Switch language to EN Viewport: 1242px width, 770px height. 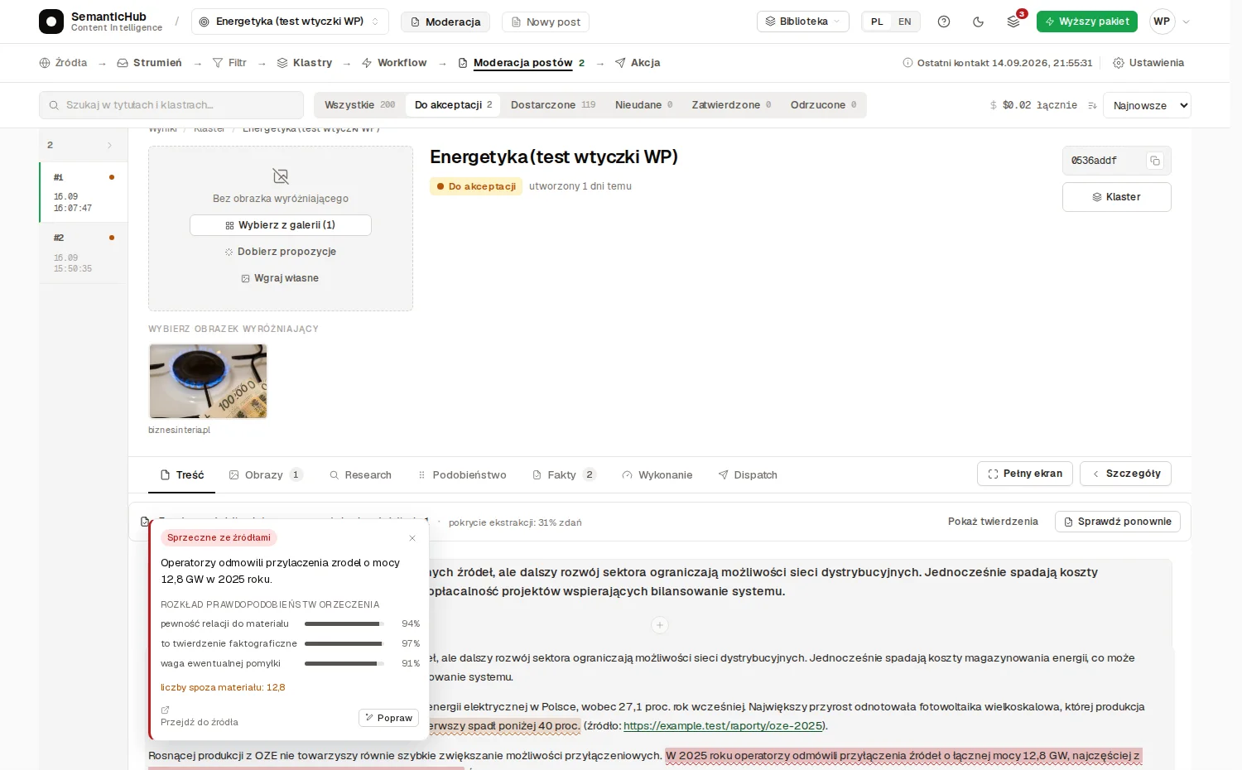(x=905, y=22)
